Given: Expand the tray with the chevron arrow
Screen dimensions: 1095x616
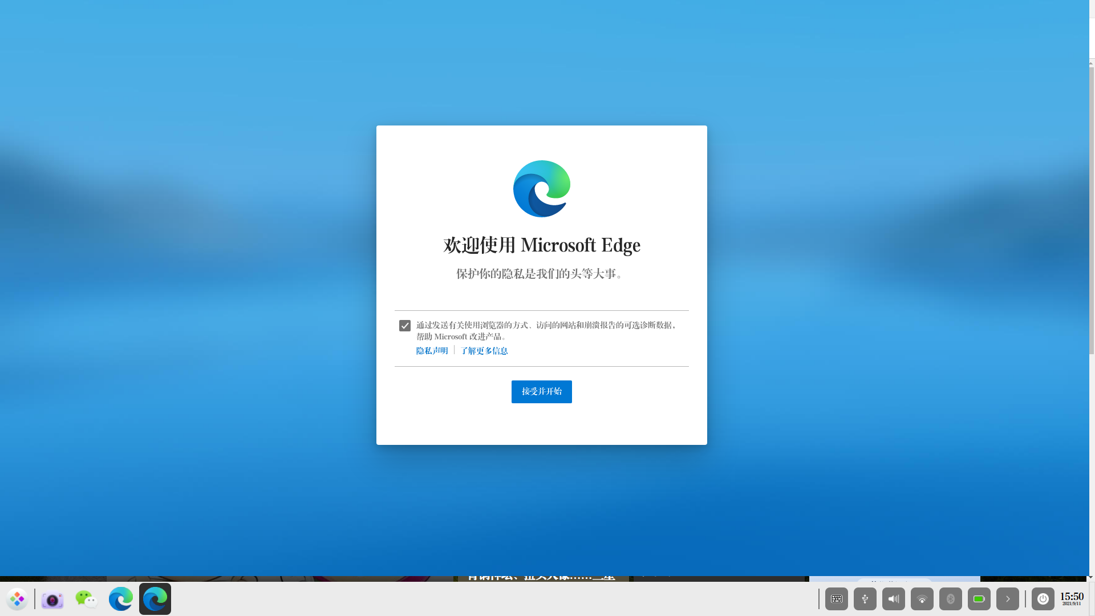Looking at the screenshot, I should pyautogui.click(x=1008, y=599).
